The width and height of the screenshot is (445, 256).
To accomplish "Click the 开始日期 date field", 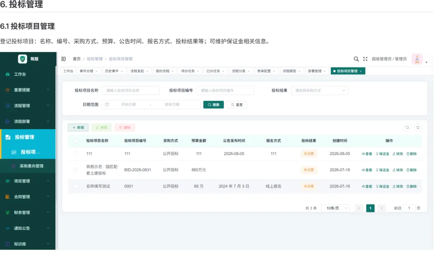I will [x=128, y=105].
